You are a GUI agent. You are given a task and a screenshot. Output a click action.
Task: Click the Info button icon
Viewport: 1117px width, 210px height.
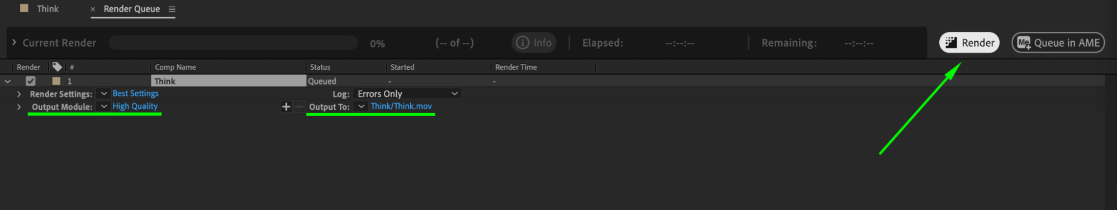[522, 43]
